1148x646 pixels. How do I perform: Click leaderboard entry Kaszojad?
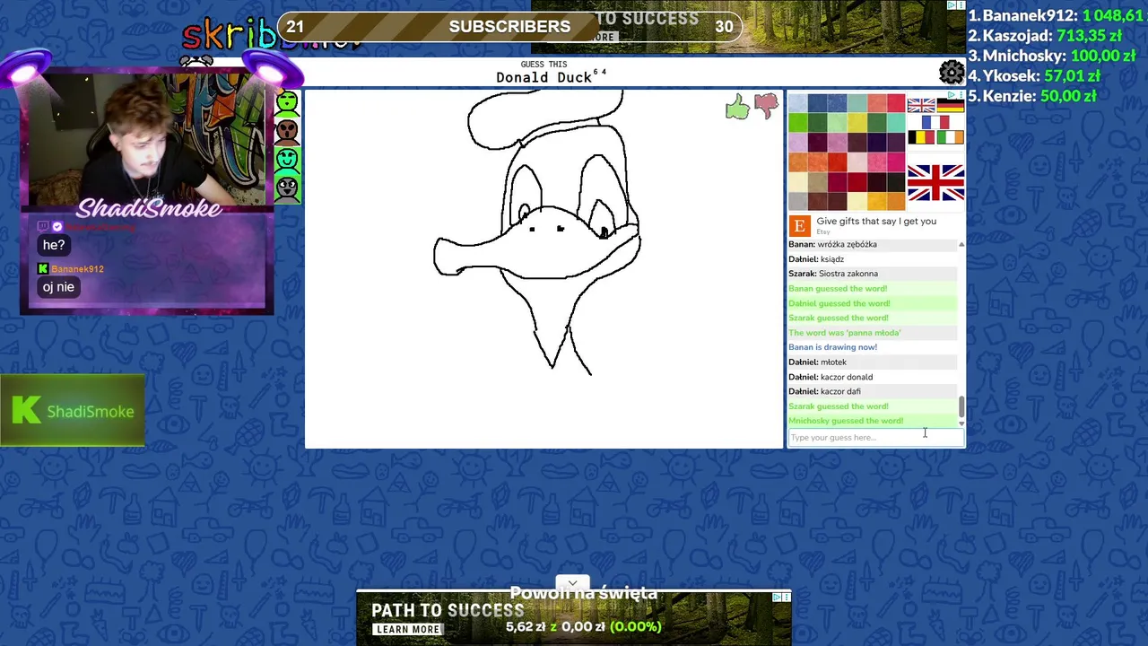[x=1045, y=36]
